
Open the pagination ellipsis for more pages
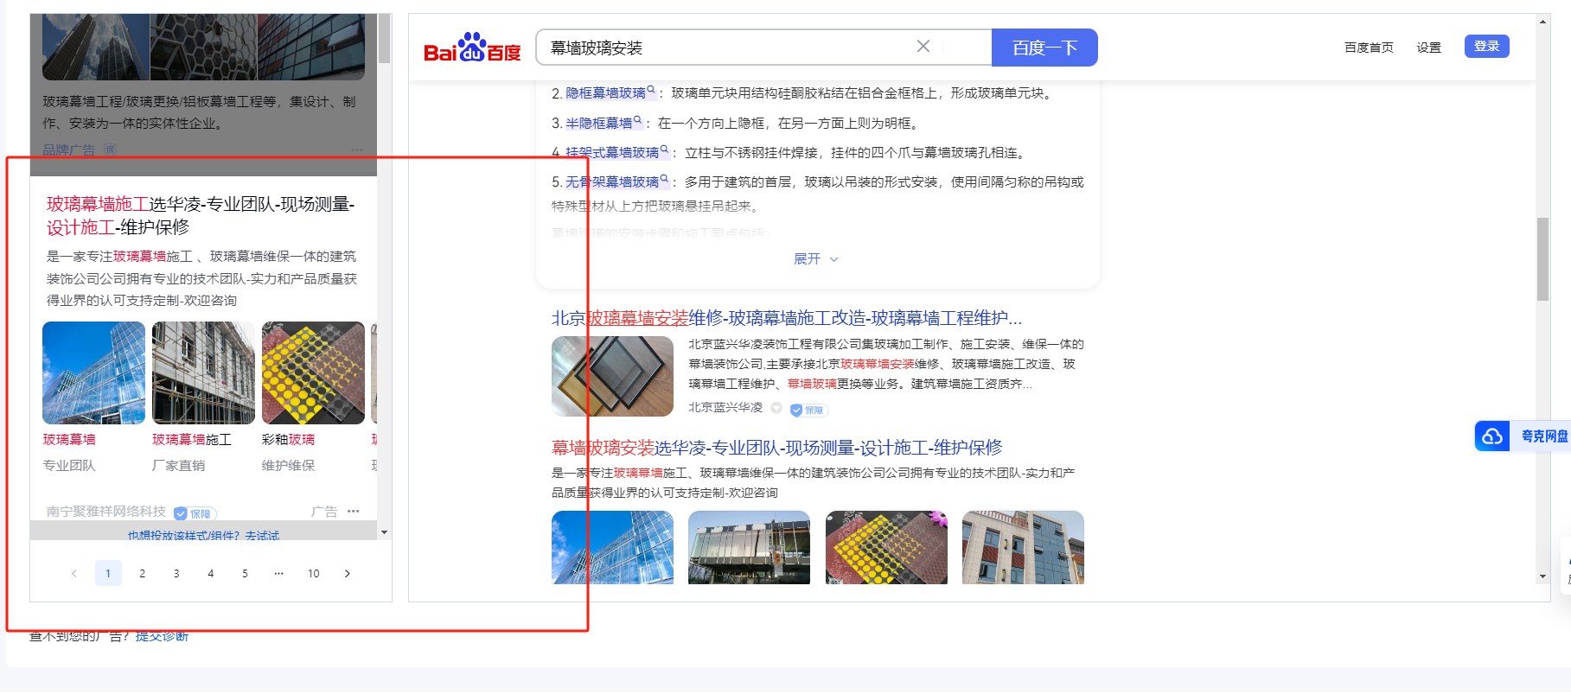pos(278,573)
